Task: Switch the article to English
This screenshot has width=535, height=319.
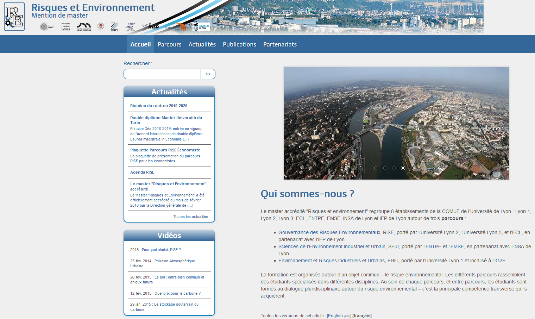Action: coord(335,316)
